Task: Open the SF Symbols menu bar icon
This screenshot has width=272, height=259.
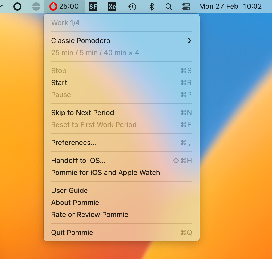Action: tap(93, 7)
